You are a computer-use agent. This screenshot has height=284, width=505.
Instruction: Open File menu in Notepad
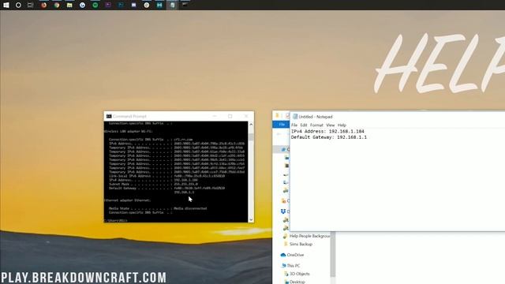[x=294, y=125]
